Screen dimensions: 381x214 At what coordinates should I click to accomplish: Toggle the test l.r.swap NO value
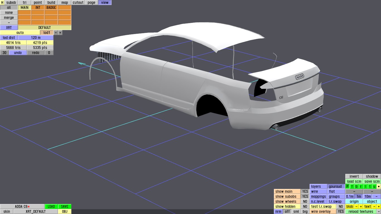click(x=341, y=206)
